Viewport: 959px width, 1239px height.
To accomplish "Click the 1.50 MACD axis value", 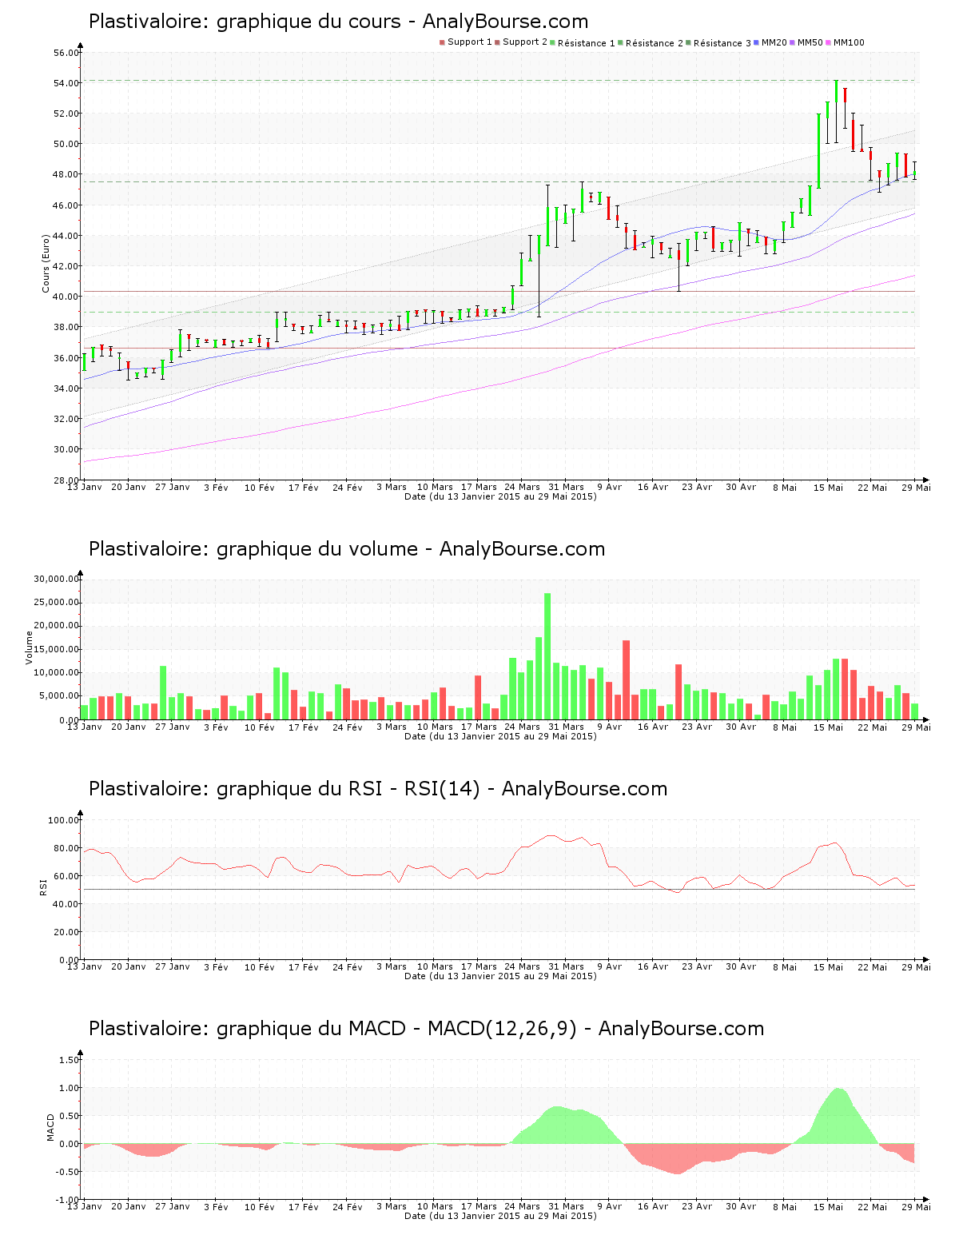I will (x=69, y=1060).
